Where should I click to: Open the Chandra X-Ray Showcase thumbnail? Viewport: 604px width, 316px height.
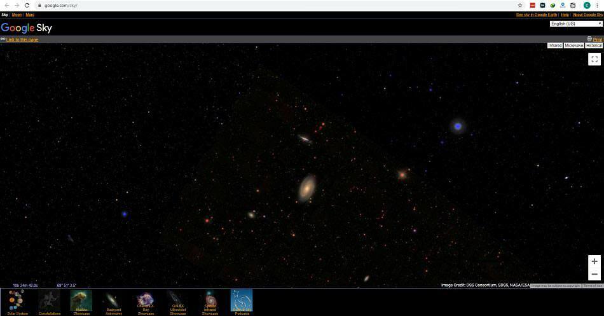coord(146,303)
